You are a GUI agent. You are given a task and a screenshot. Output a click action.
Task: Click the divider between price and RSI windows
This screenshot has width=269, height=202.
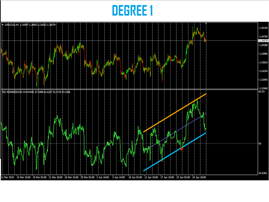(x=126, y=89)
